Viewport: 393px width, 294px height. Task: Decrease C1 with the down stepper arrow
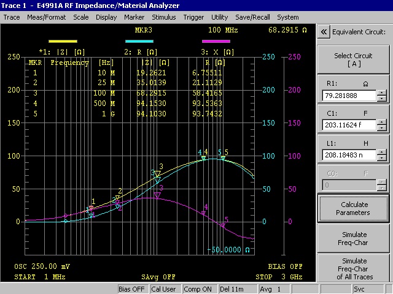[382, 128]
